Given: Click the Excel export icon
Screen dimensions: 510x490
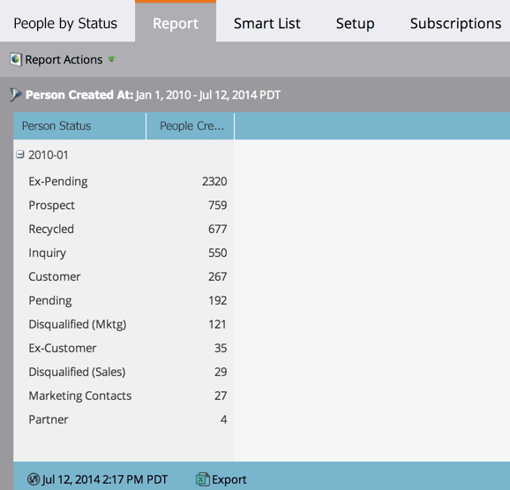Looking at the screenshot, I should pyautogui.click(x=203, y=479).
